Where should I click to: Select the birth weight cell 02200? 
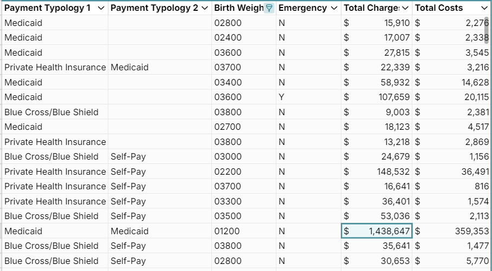coord(228,171)
